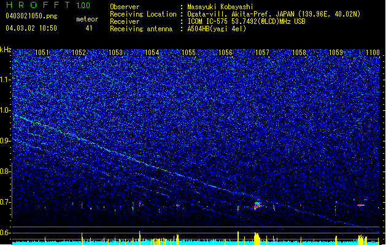Click the 1055 time marker

point(188,52)
